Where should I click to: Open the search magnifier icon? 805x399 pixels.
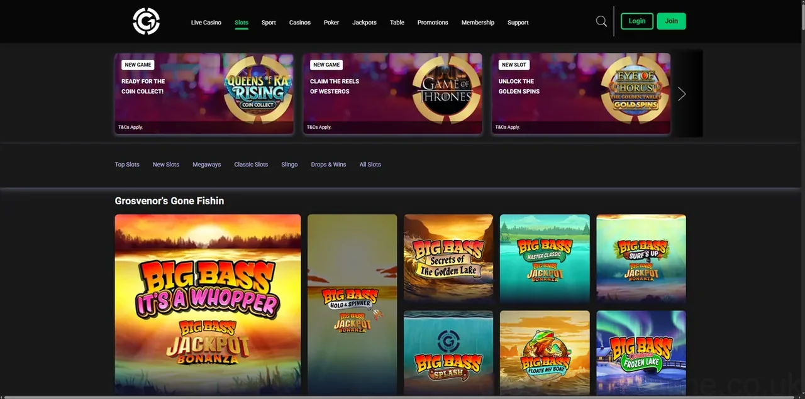coord(601,21)
